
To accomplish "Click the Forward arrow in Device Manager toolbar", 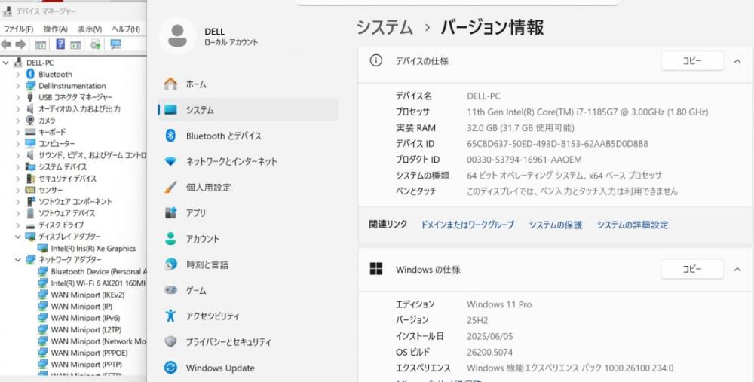I will pos(20,44).
